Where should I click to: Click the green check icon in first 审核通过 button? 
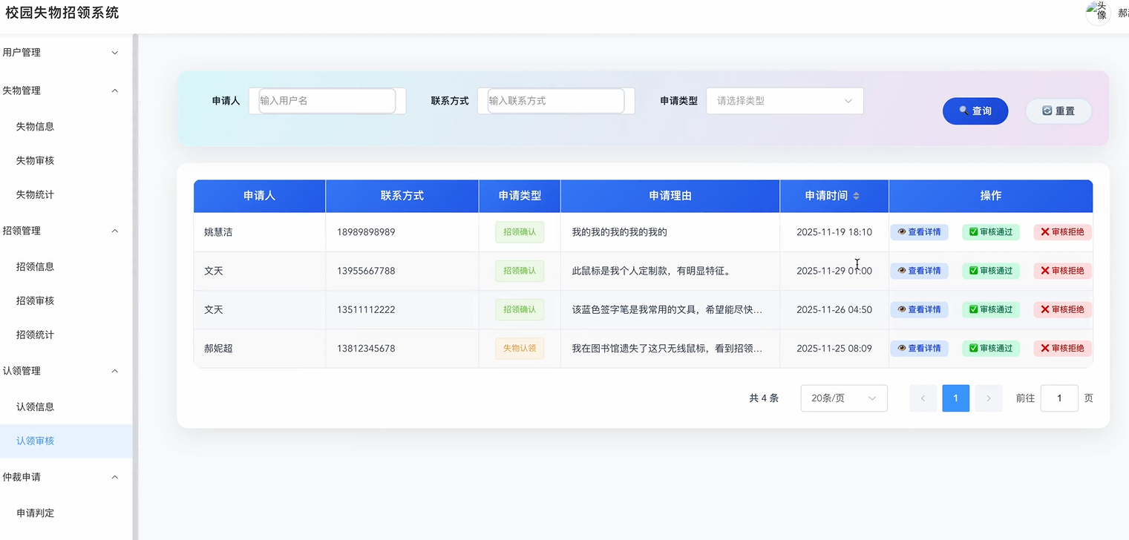point(973,231)
